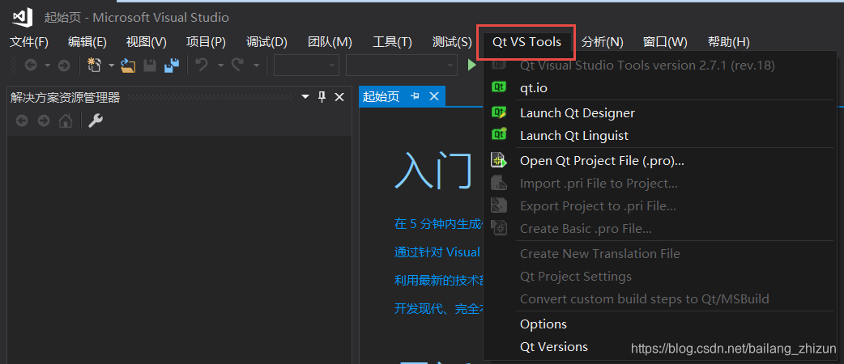Screen dimensions: 844x364
Task: Click the navigate backward toolbar arrow
Action: [x=31, y=66]
